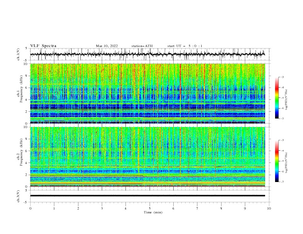Select the date label "Mar.10, 2022"

[107, 46]
